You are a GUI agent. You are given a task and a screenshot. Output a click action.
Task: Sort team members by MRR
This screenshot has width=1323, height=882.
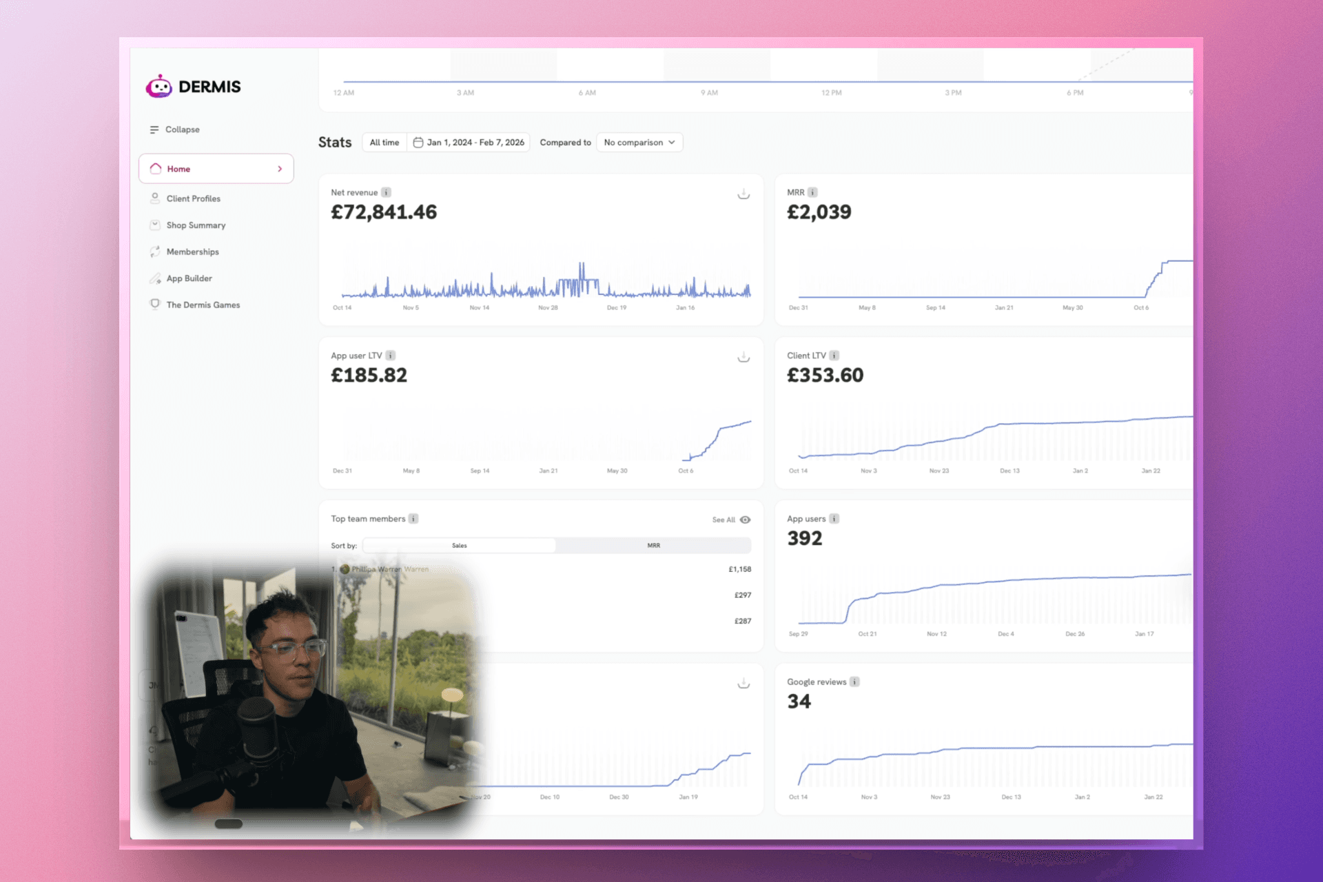pos(653,545)
